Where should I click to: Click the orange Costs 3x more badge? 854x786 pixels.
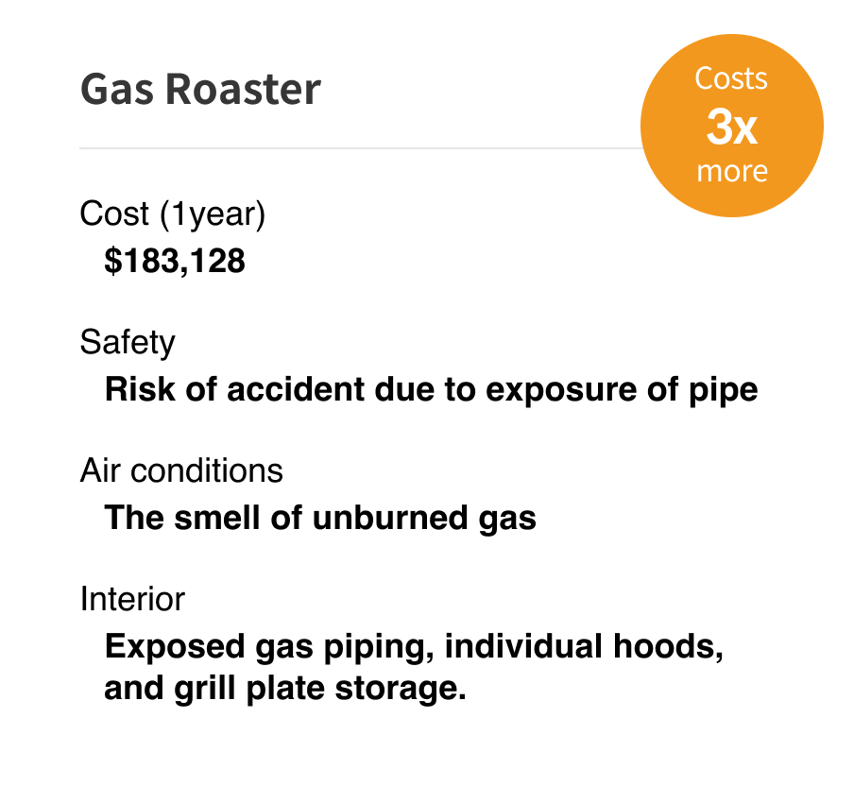[x=731, y=126]
